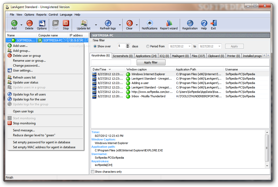Switch to the Files (337) tab
Screen dimensions: 278x187
[x=198, y=56]
